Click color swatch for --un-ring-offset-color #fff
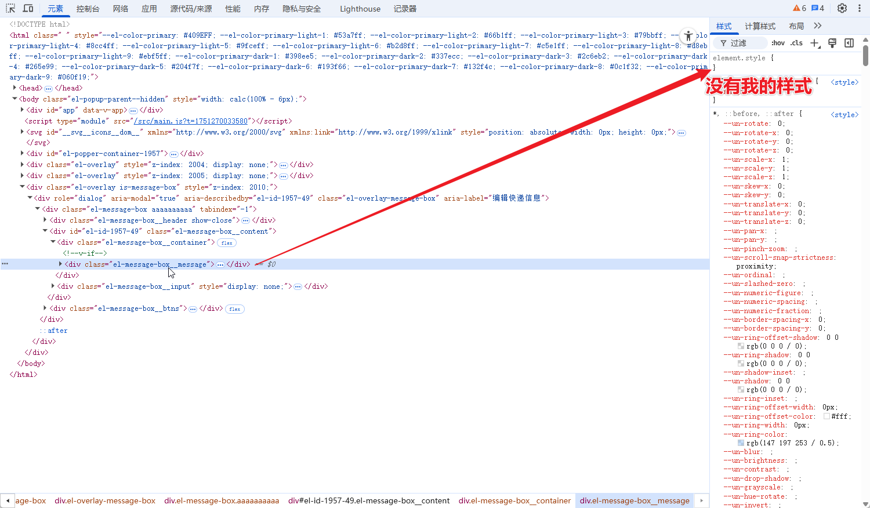 [826, 416]
